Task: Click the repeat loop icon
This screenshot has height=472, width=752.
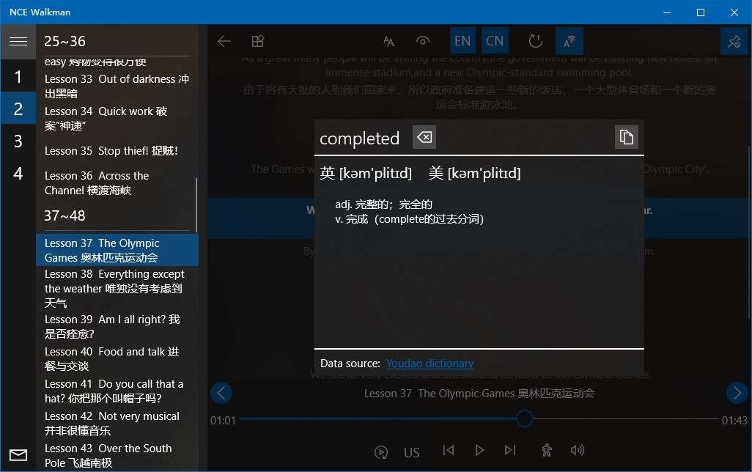Action: 535,41
